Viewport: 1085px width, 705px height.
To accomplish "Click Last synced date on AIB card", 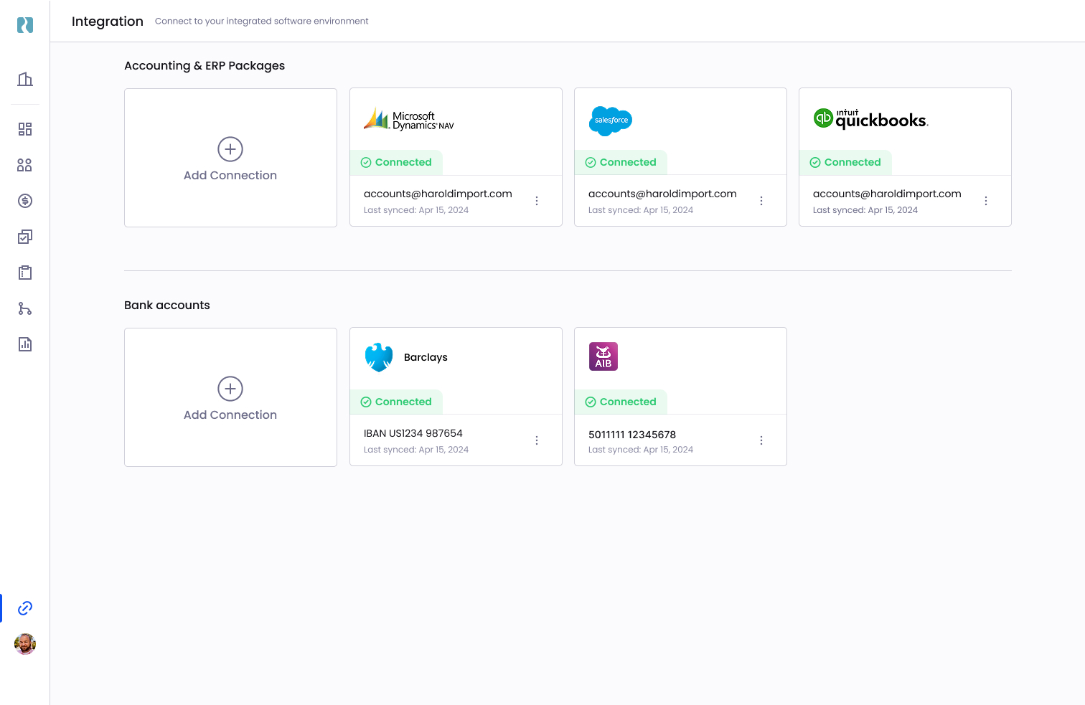I will pyautogui.click(x=641, y=450).
